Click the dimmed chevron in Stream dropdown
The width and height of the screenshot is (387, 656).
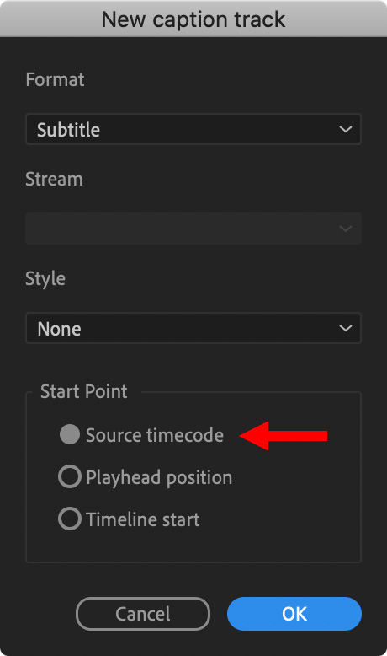click(345, 229)
